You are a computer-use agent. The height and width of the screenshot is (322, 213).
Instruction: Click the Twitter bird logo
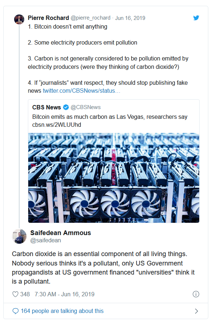[196, 18]
